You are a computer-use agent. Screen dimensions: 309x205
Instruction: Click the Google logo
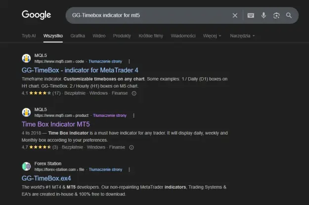tap(36, 15)
